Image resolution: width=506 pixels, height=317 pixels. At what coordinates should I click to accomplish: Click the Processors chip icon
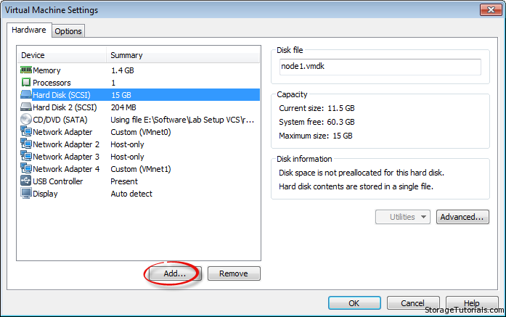26,83
